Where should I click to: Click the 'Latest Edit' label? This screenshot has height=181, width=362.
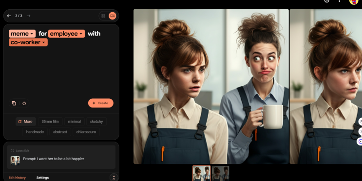[x=22, y=151]
